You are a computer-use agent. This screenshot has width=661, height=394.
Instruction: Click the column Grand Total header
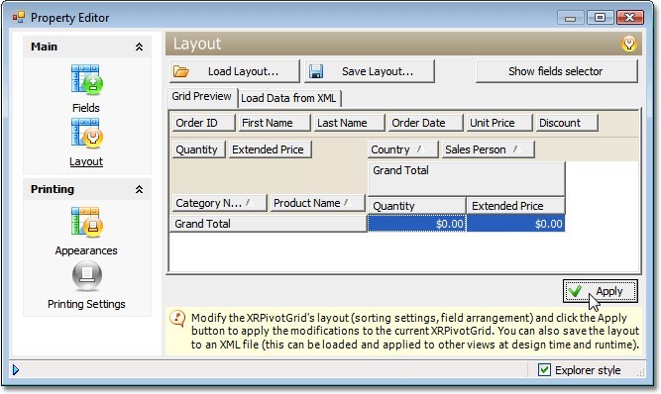point(466,178)
